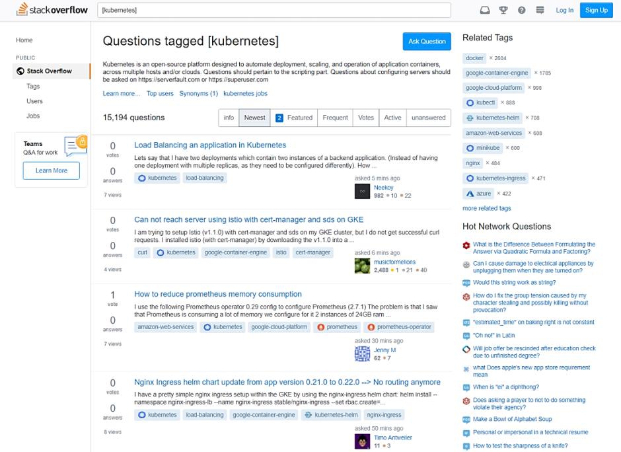
Task: Open 'Make a Bowl of Alphabet Soup' hot question
Action: click(x=512, y=419)
